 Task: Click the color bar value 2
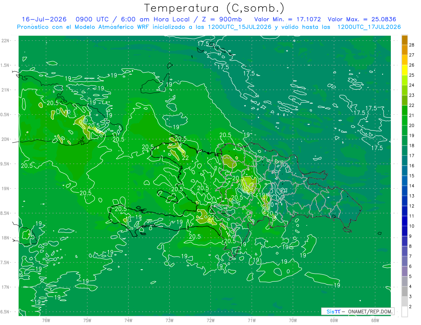click(x=410, y=306)
